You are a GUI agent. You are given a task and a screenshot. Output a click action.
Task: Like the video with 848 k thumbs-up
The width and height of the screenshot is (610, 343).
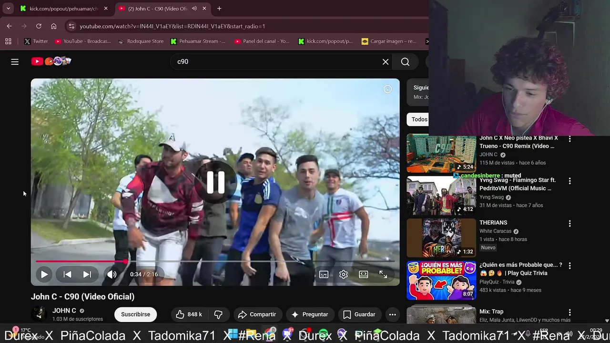pyautogui.click(x=189, y=314)
